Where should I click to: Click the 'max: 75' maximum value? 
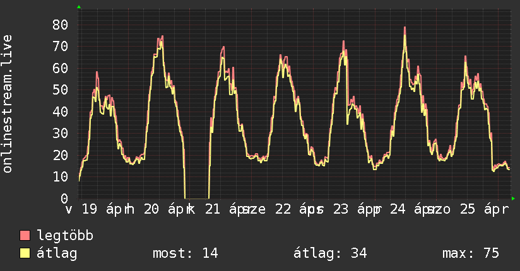click(471, 253)
